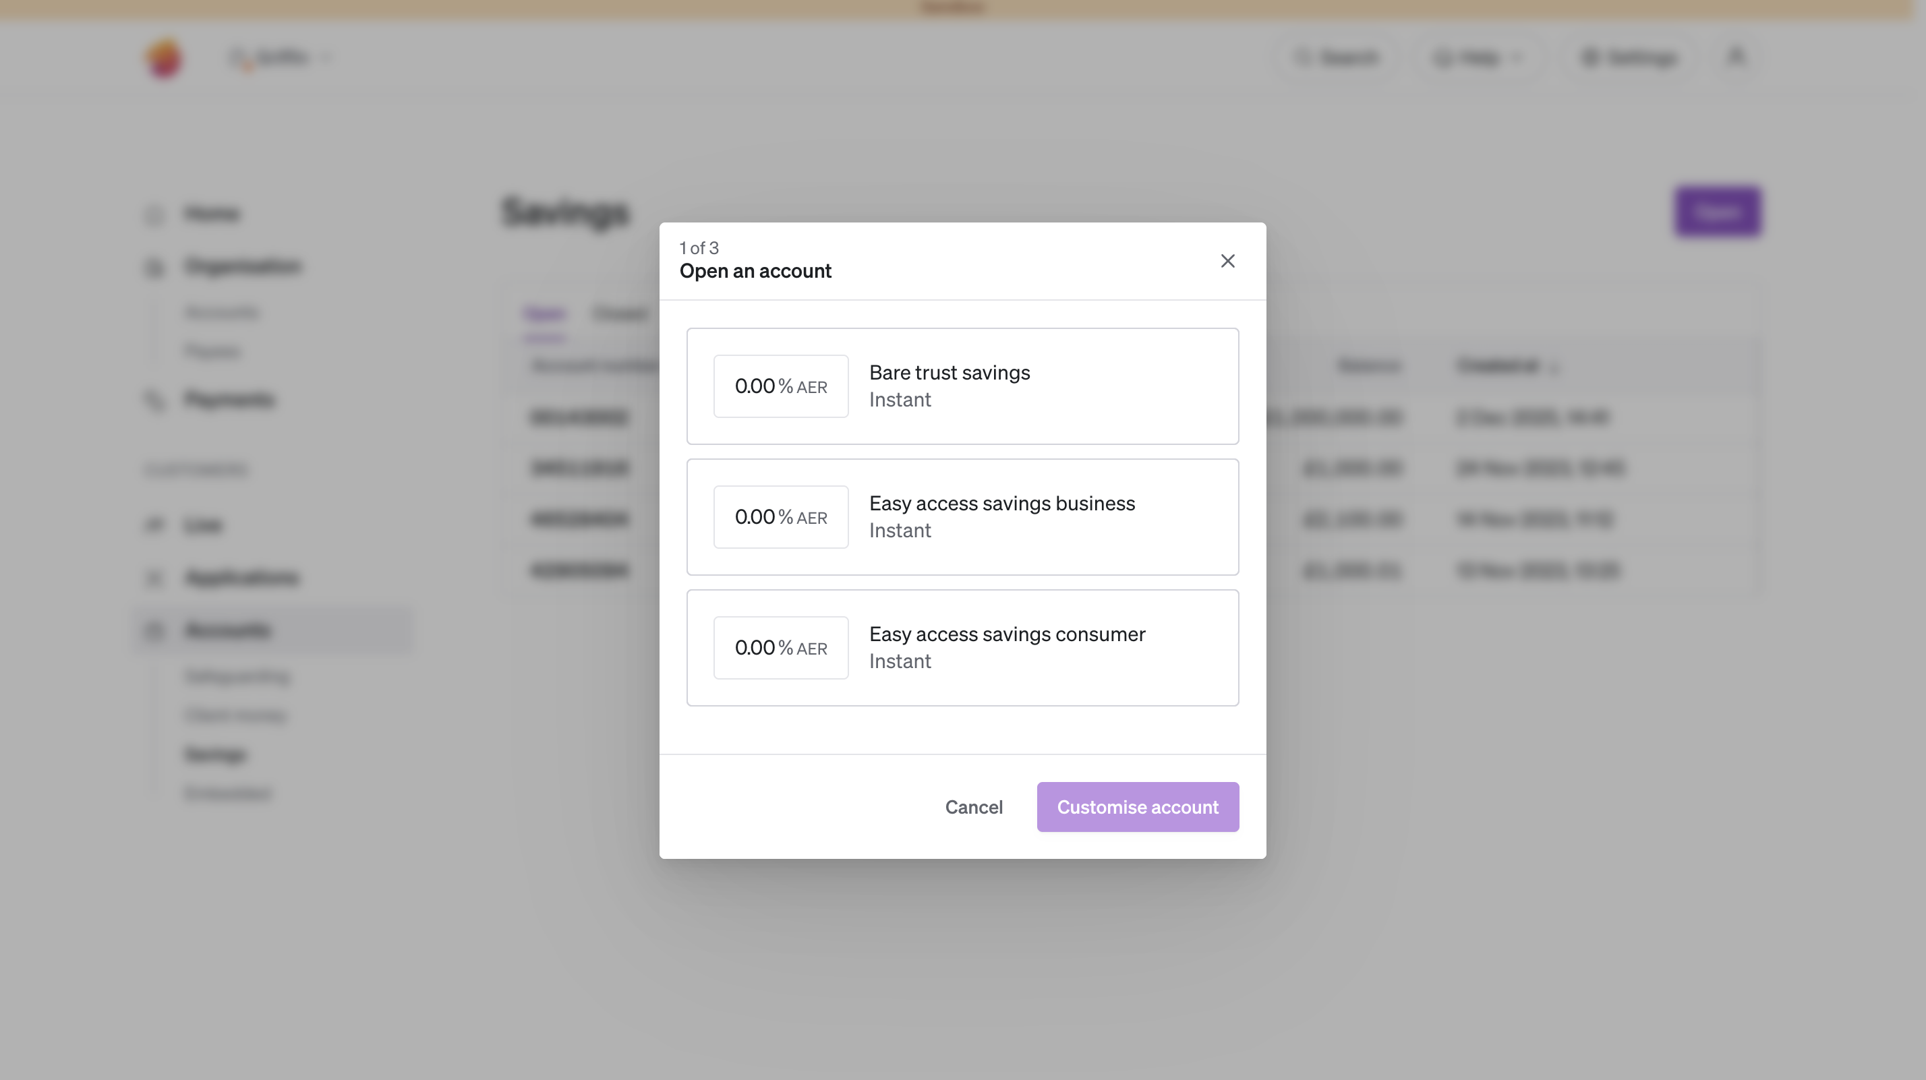
Task: Select the Easy access savings business option
Action: coord(962,516)
